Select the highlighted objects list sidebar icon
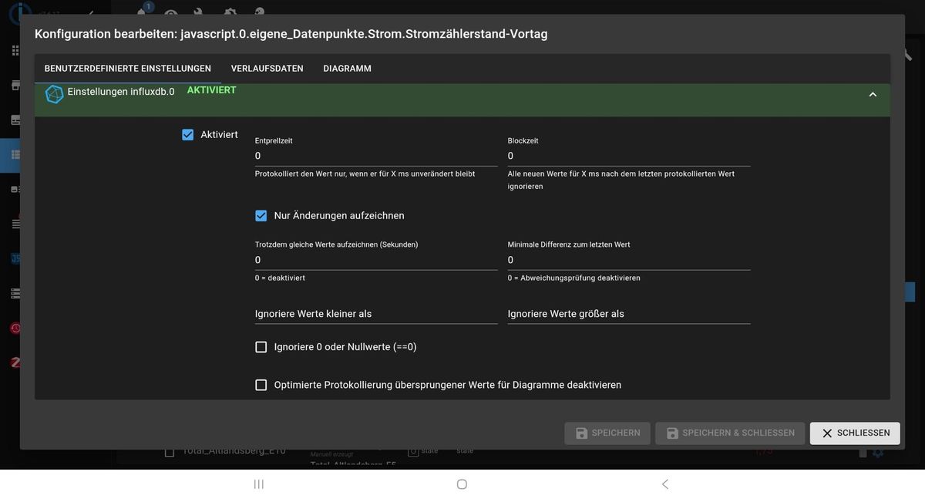This screenshot has height=499, width=925. click(15, 155)
